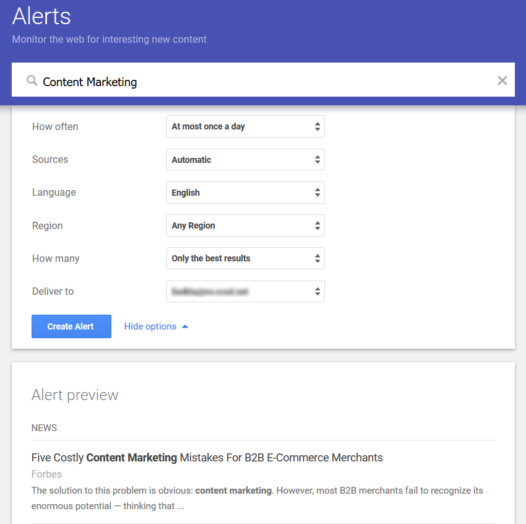Click the Region label

coord(47,225)
